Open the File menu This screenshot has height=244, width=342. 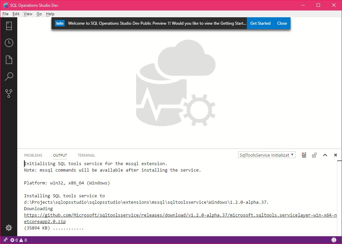5,14
